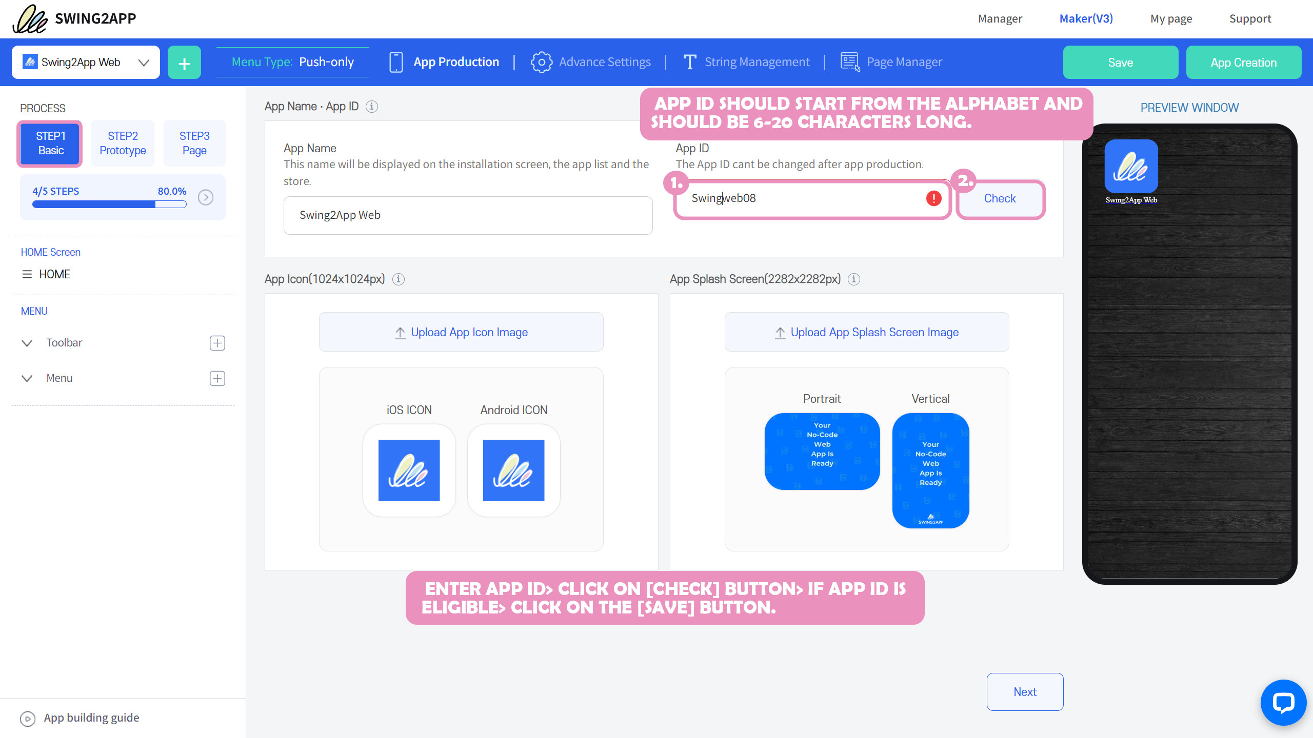
Task: Expand the Toolbar section chevron
Action: 27,343
